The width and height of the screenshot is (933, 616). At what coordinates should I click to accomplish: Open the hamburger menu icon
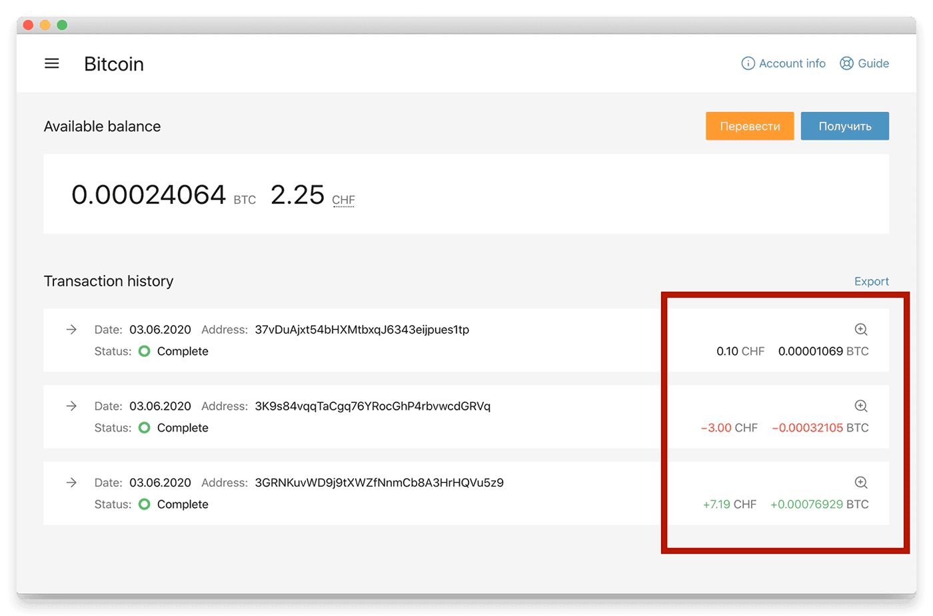pyautogui.click(x=52, y=63)
